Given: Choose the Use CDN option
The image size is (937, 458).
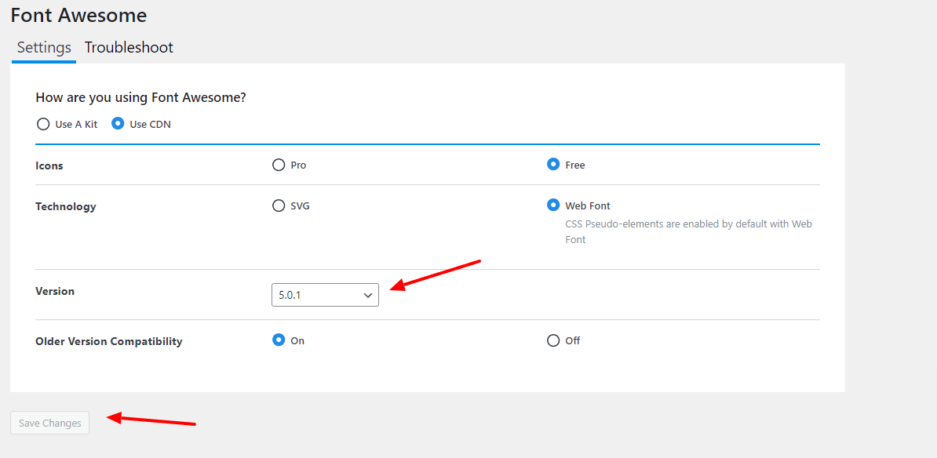Looking at the screenshot, I should 118,124.
